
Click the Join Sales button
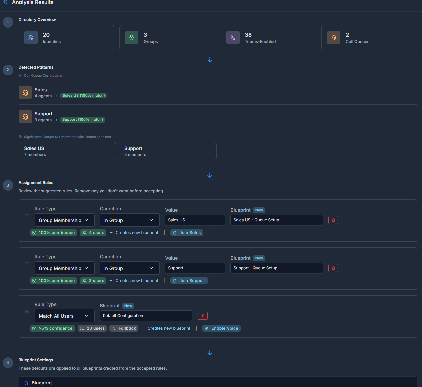point(187,232)
